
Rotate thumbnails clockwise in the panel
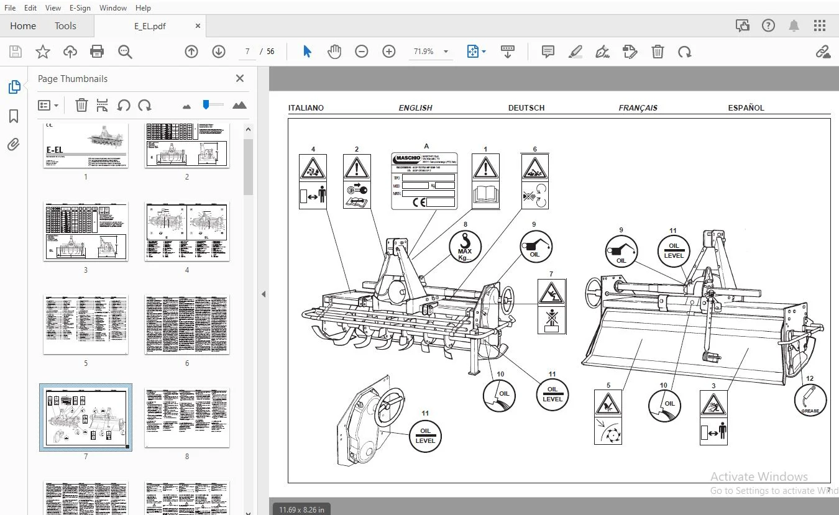tap(145, 106)
